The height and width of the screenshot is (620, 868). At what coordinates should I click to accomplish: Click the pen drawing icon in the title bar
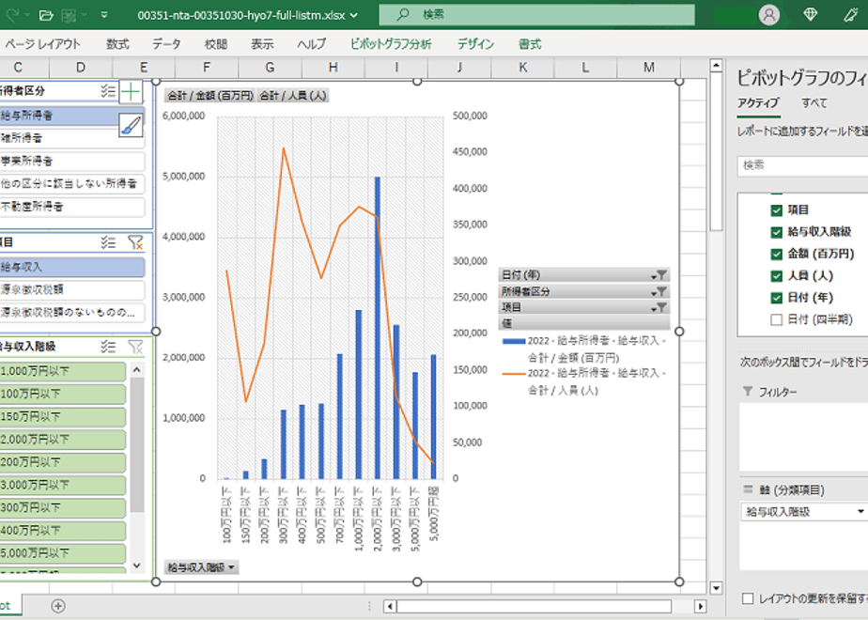point(851,15)
